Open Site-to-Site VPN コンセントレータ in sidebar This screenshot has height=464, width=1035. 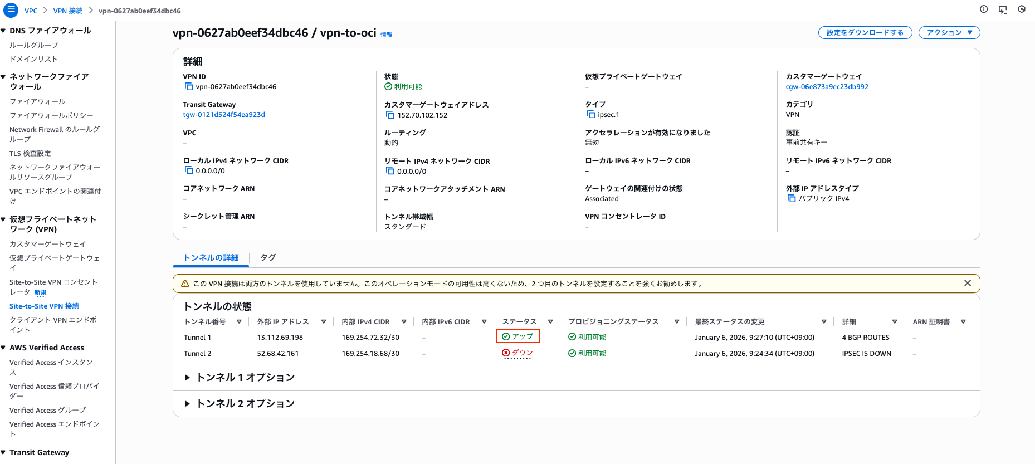[53, 287]
